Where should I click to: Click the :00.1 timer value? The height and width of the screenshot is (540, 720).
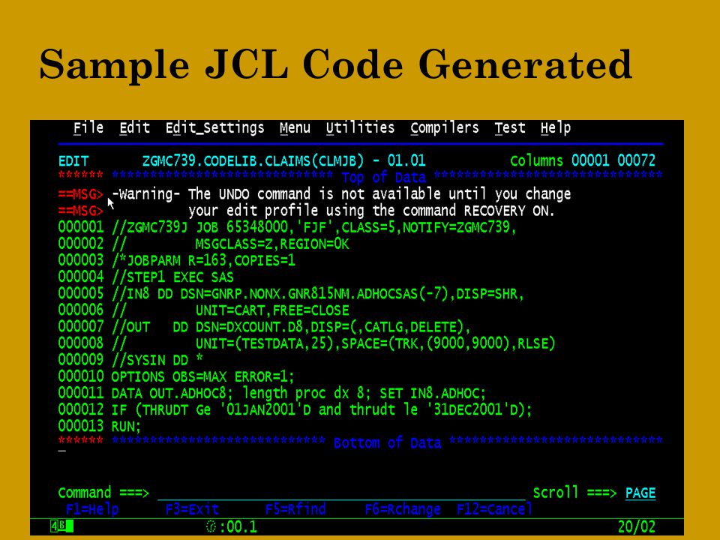click(x=238, y=526)
